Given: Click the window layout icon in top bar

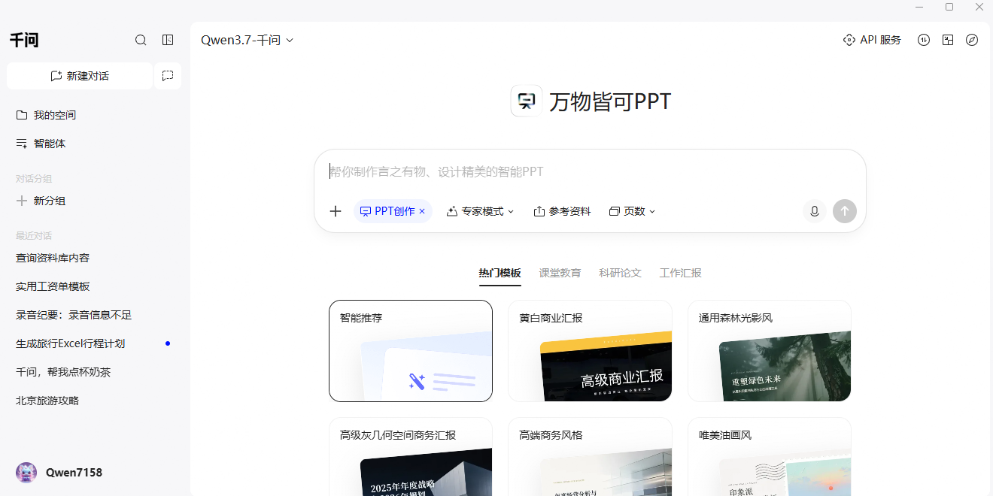Looking at the screenshot, I should tap(948, 40).
